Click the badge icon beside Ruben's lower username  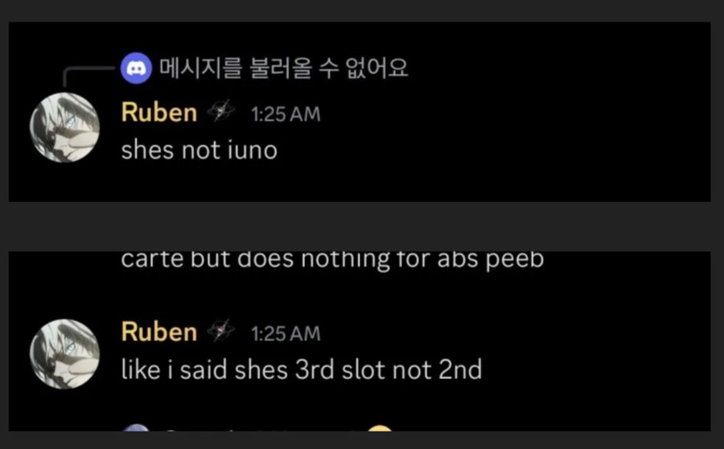point(220,332)
